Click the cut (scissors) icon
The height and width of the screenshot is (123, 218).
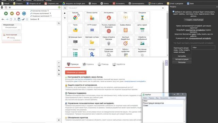coord(15,19)
